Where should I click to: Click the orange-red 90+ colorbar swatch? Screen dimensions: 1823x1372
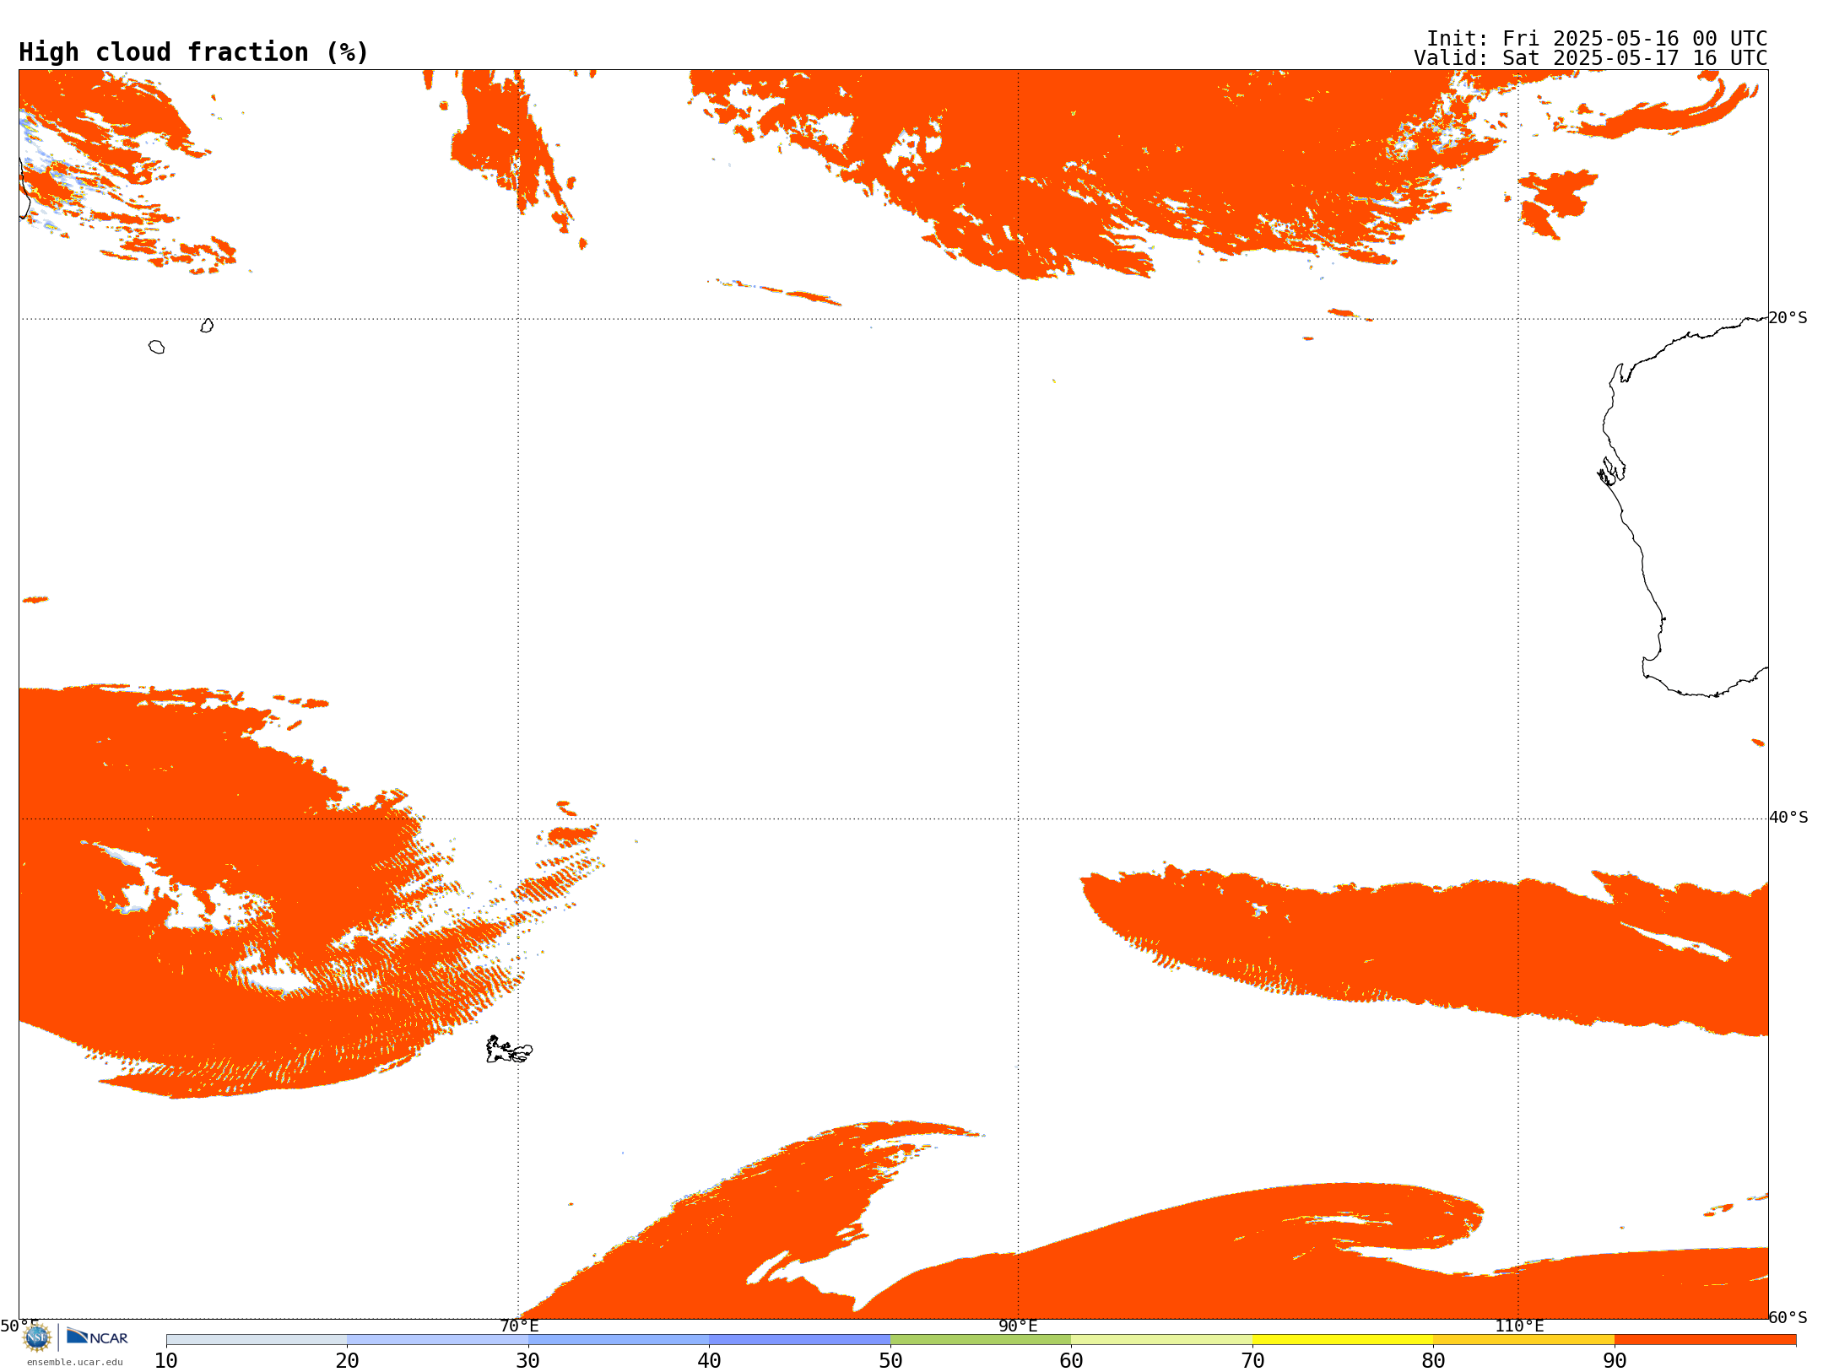[1705, 1340]
